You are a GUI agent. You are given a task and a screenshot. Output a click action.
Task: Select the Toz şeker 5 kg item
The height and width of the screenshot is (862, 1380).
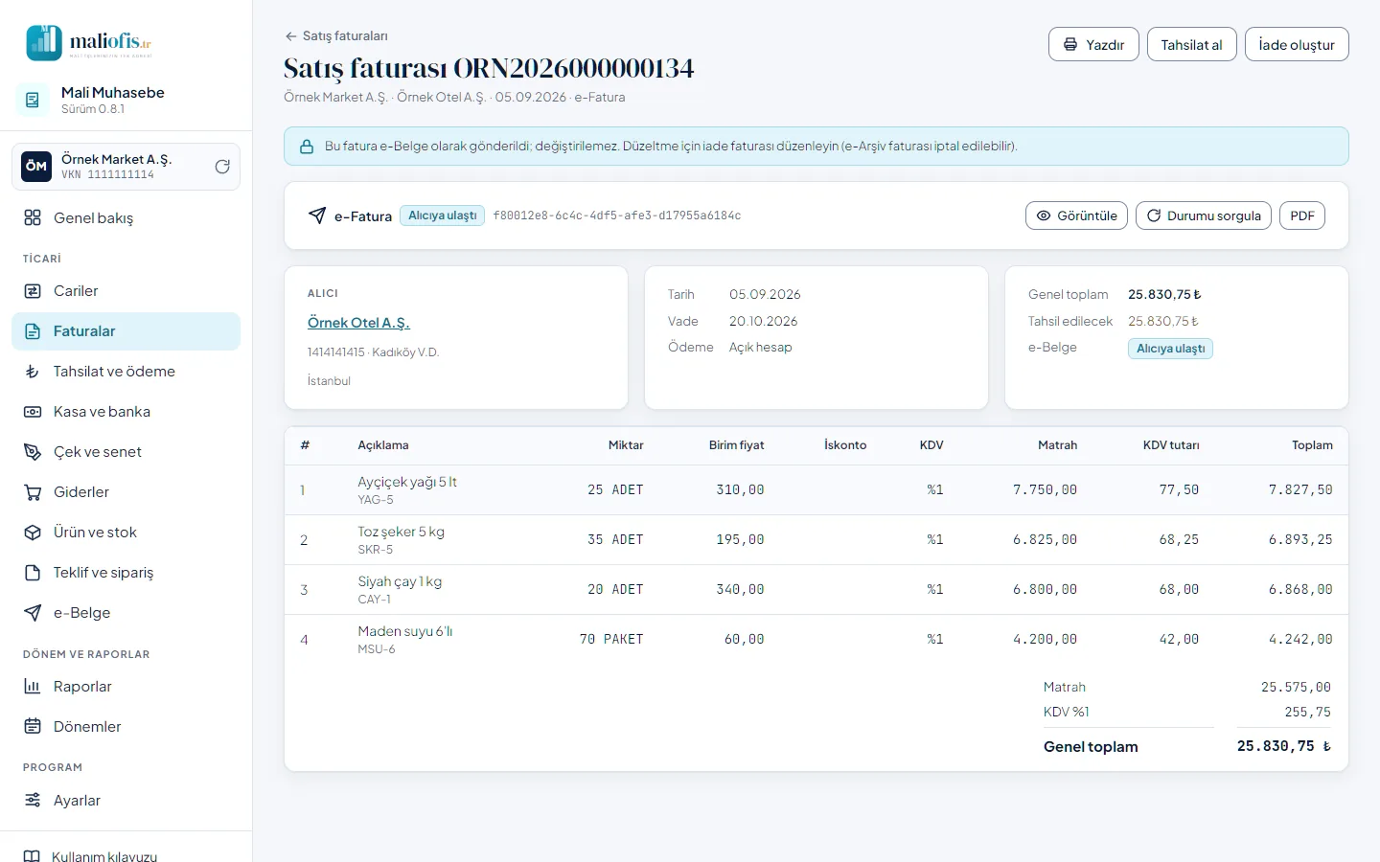click(402, 532)
